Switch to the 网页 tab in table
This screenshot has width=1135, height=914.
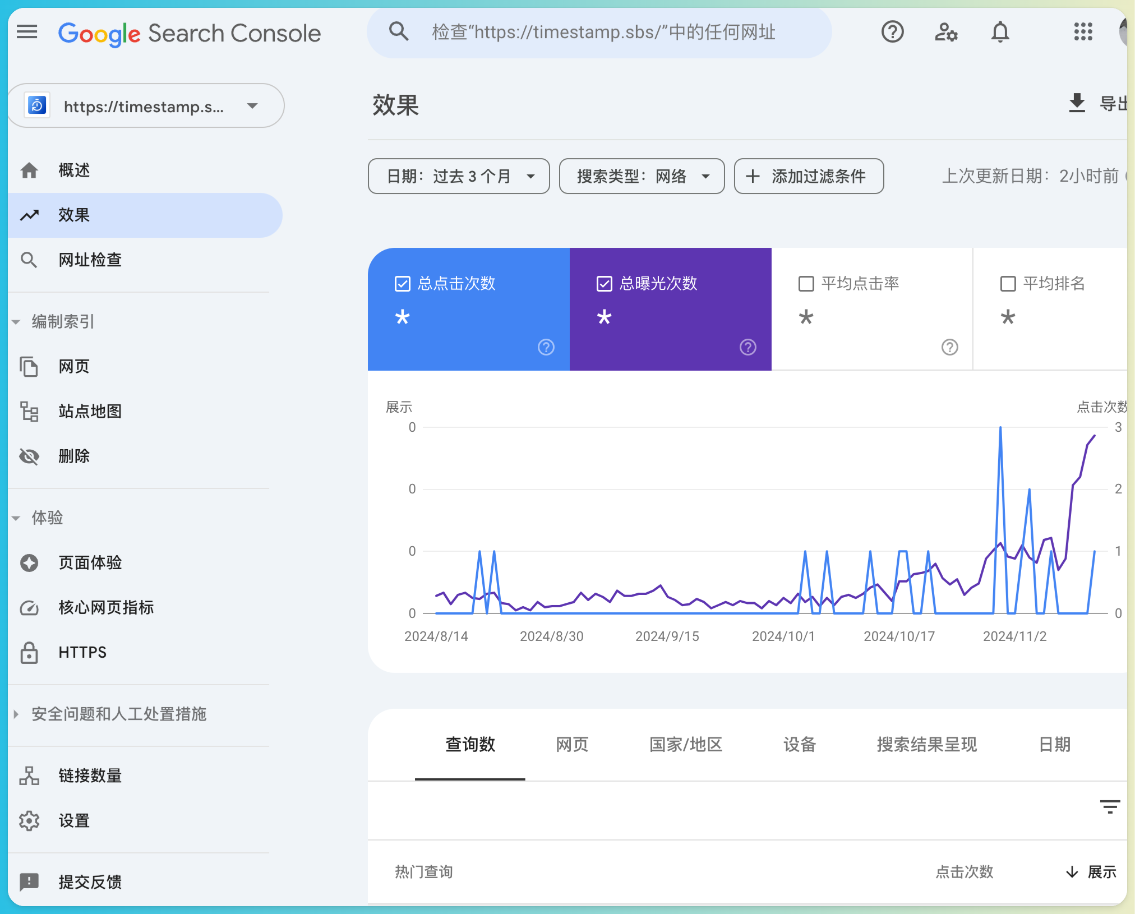coord(572,745)
